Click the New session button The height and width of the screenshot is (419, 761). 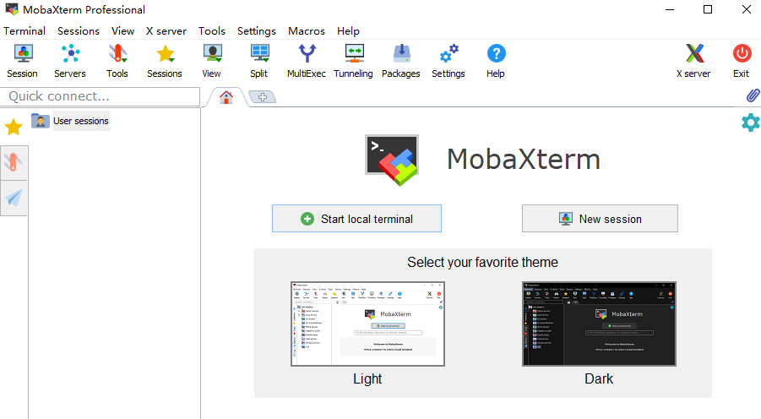[600, 219]
